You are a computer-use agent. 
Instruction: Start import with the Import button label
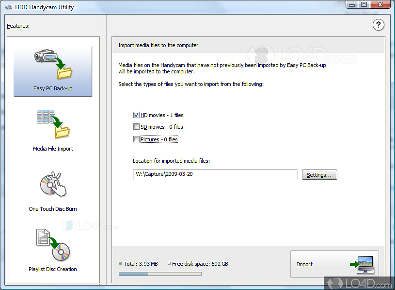pos(304,264)
